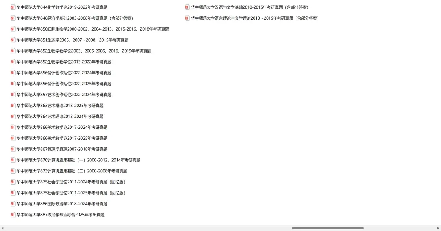Select file 886国际政治学2018-2024年考研真题
Viewport: 441px width, 231px height.
[x=62, y=204]
